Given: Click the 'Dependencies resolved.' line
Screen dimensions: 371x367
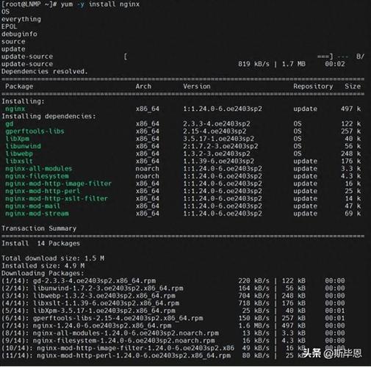Looking at the screenshot, I should pos(44,71).
